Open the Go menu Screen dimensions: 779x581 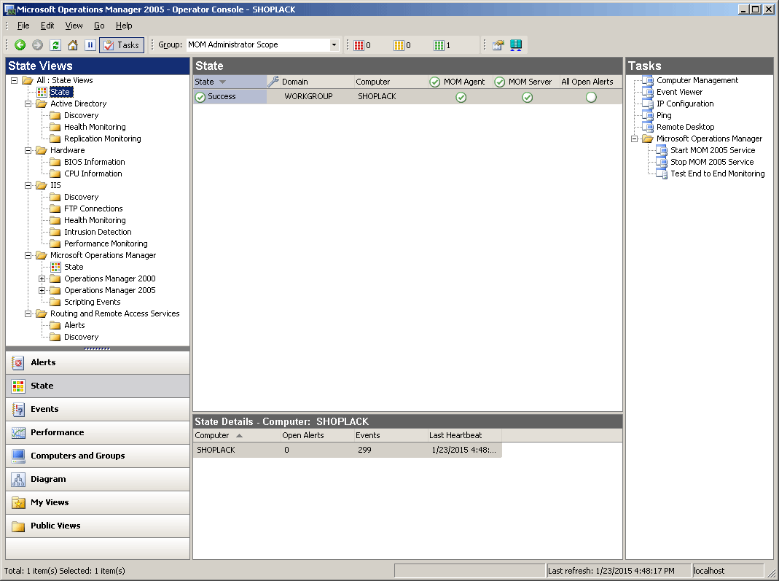point(99,26)
